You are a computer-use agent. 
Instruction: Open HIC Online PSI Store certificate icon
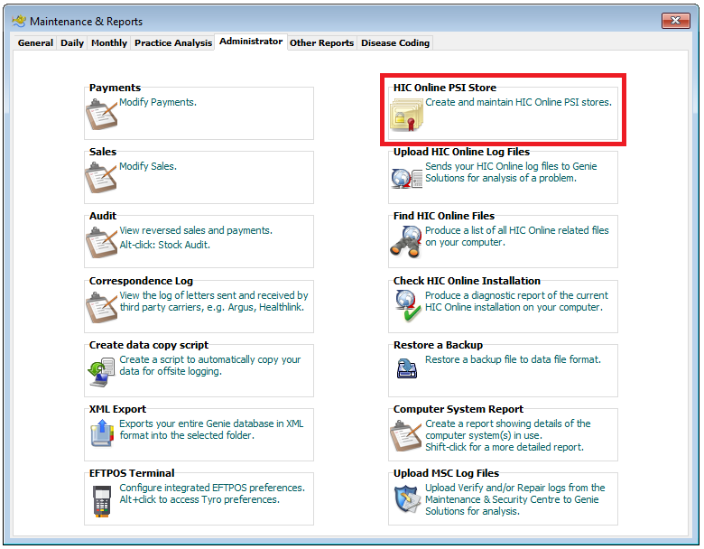point(406,116)
